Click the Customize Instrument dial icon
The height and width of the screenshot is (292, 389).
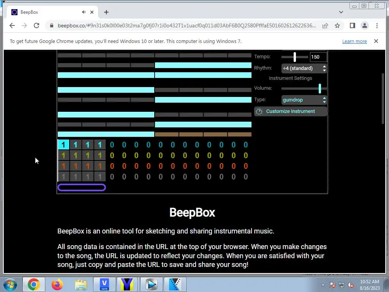pos(259,111)
